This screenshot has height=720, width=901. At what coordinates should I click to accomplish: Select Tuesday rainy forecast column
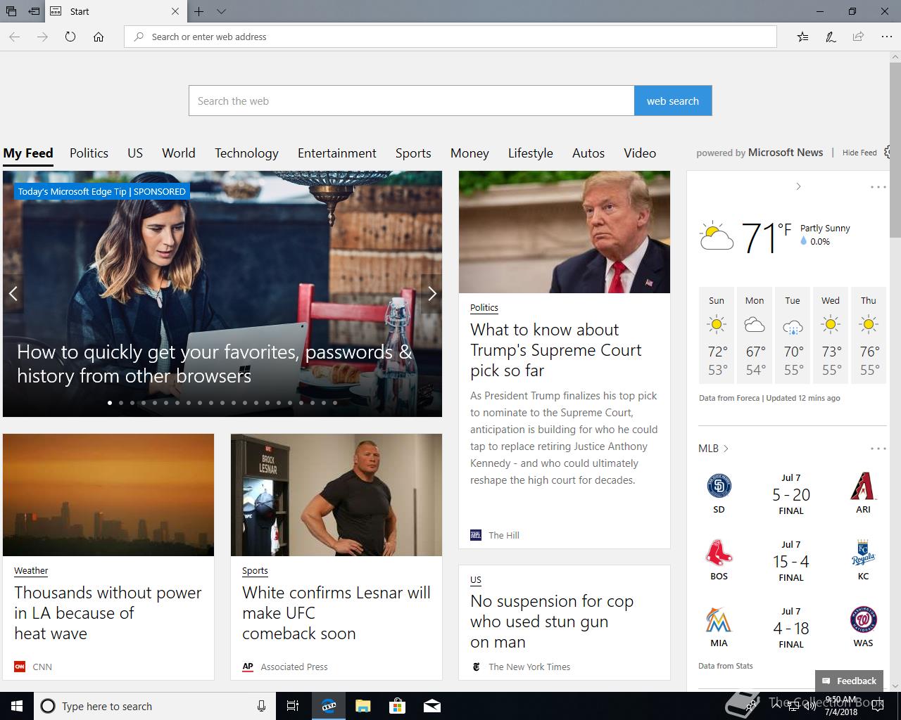[x=793, y=335]
